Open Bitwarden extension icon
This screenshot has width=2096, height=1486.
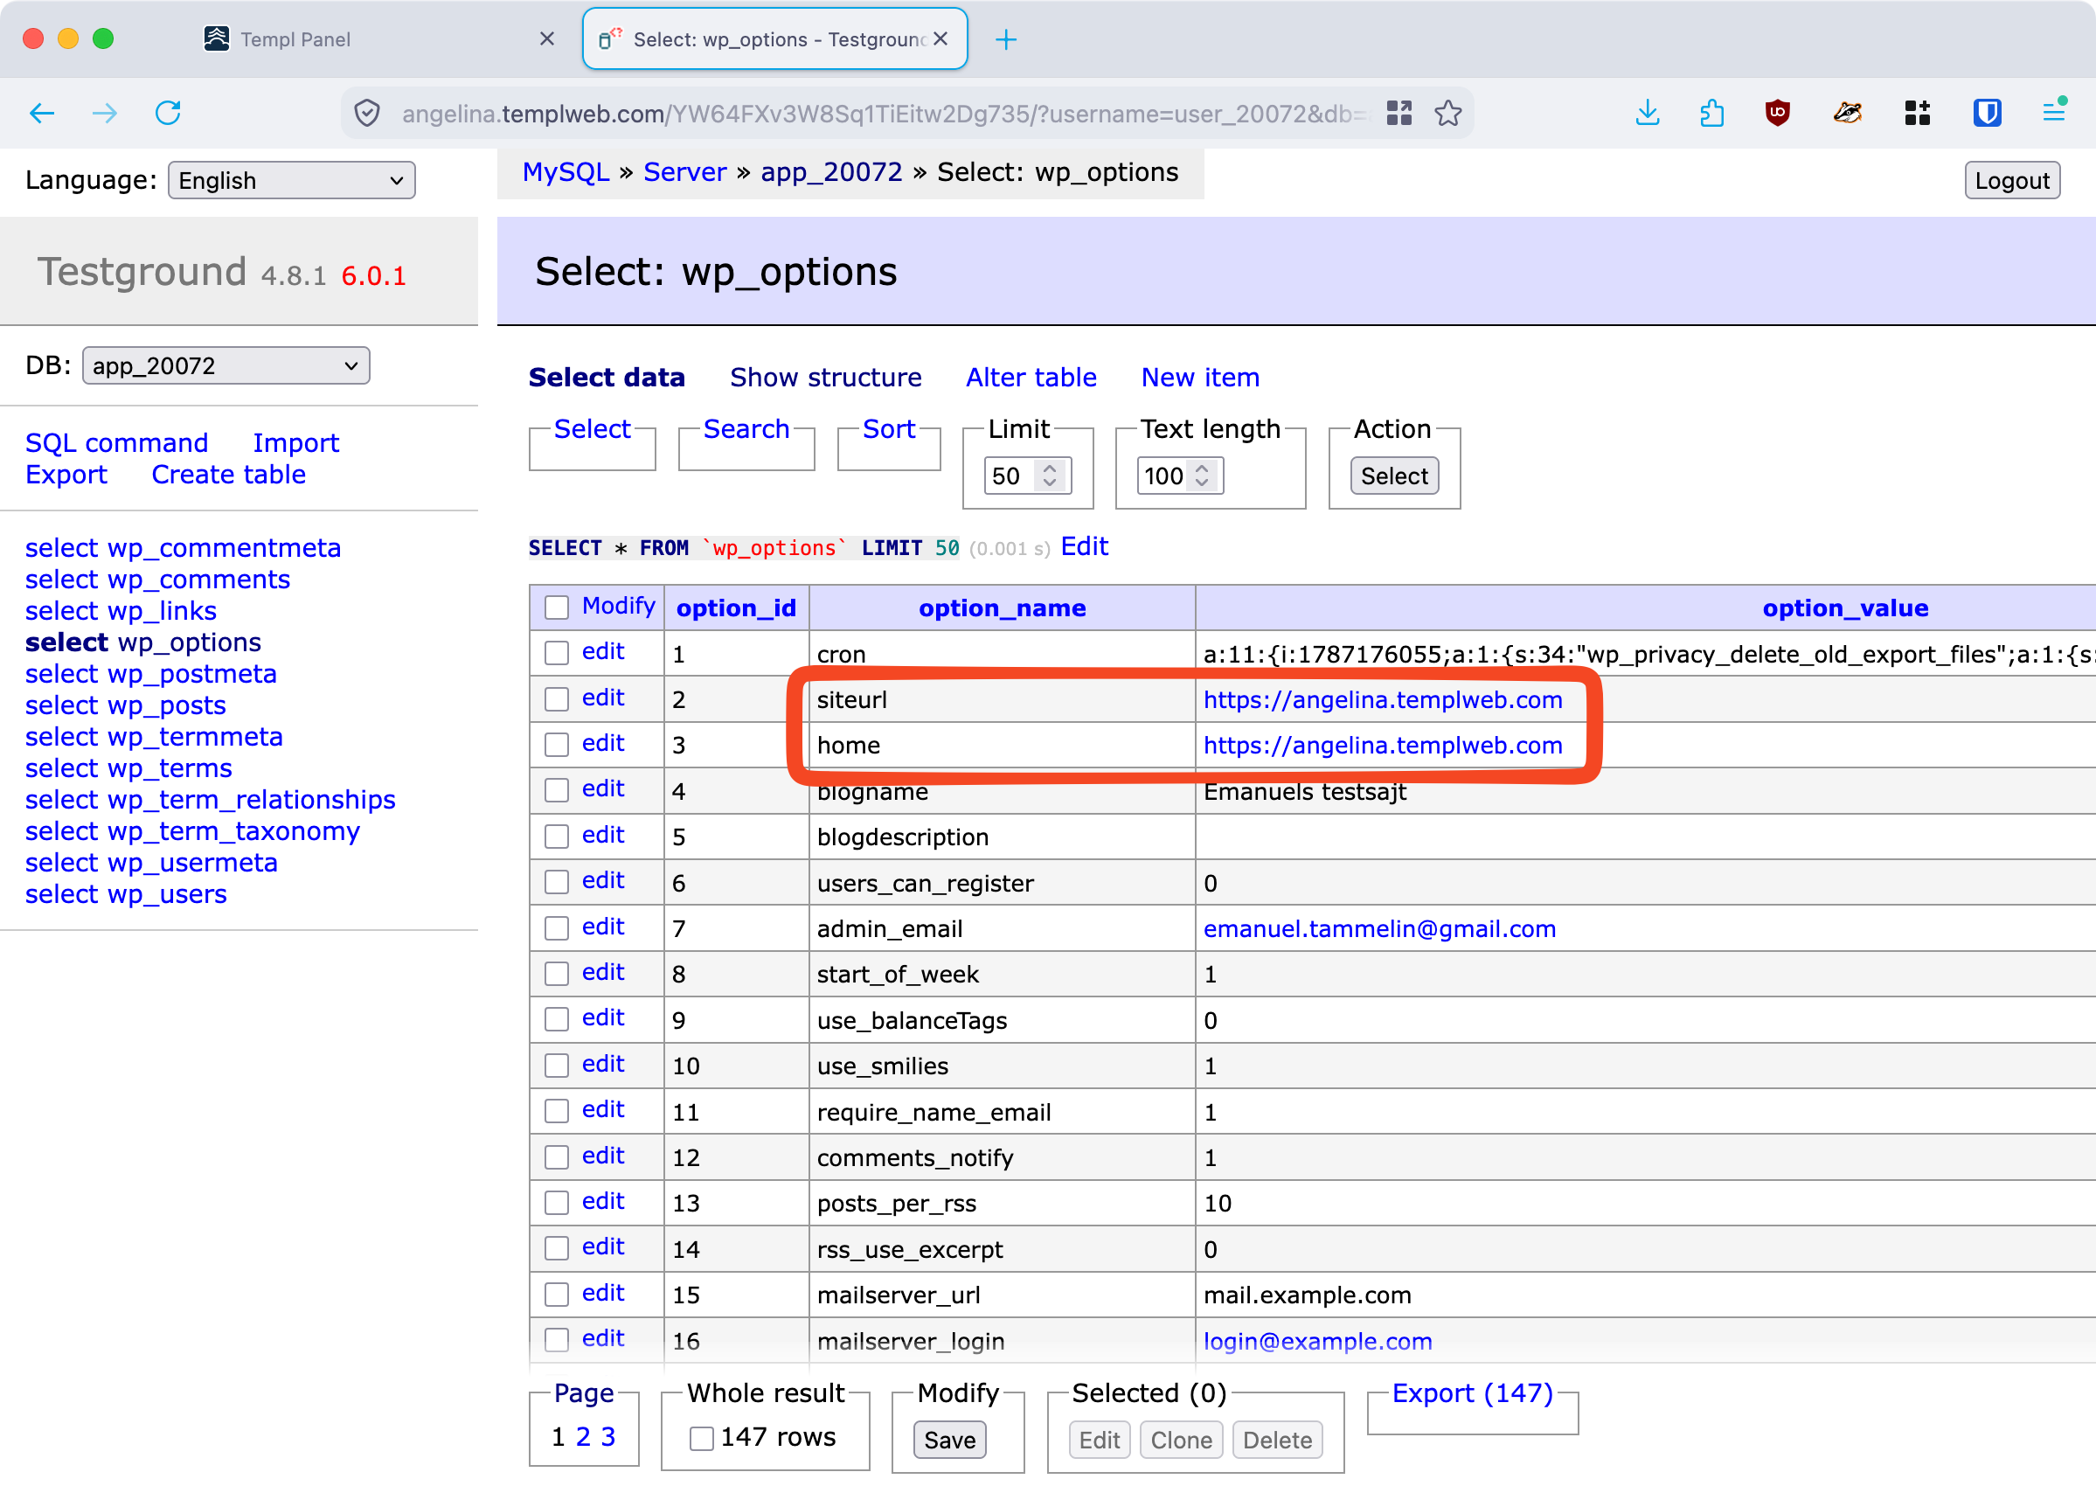(x=1987, y=114)
